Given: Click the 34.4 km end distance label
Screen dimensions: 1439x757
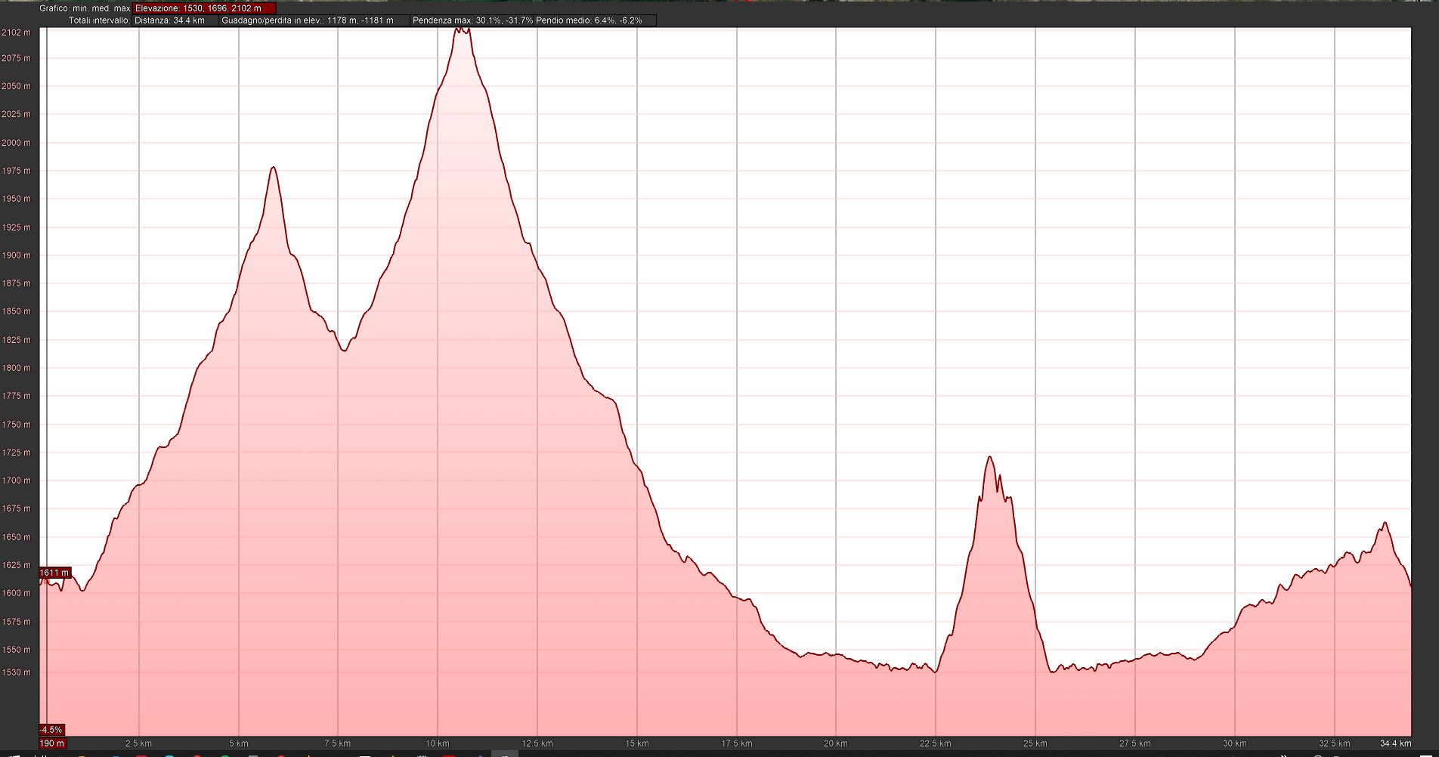Looking at the screenshot, I should coord(1395,743).
